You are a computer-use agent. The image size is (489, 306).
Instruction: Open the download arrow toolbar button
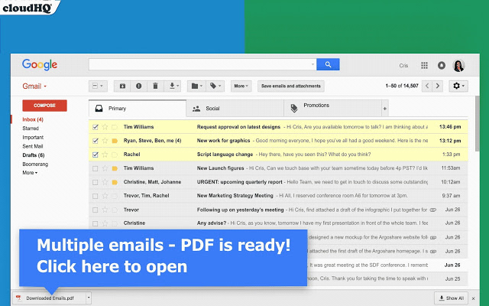173,86
